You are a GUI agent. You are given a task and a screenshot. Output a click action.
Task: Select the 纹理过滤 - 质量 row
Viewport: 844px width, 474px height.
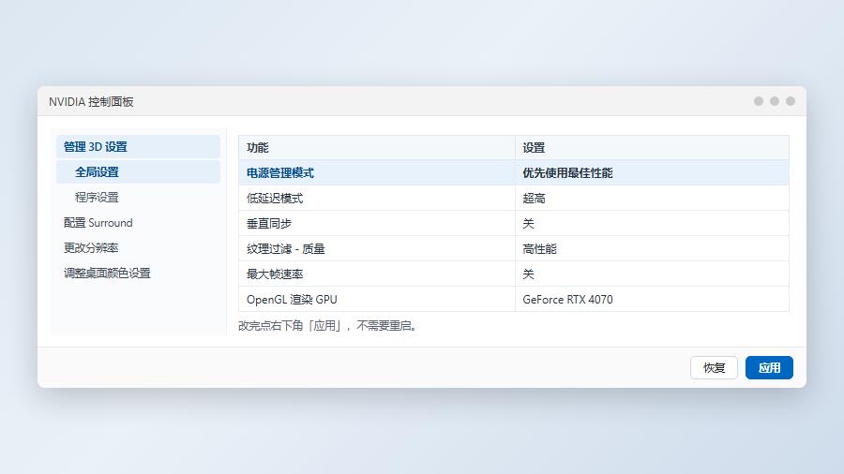click(514, 248)
